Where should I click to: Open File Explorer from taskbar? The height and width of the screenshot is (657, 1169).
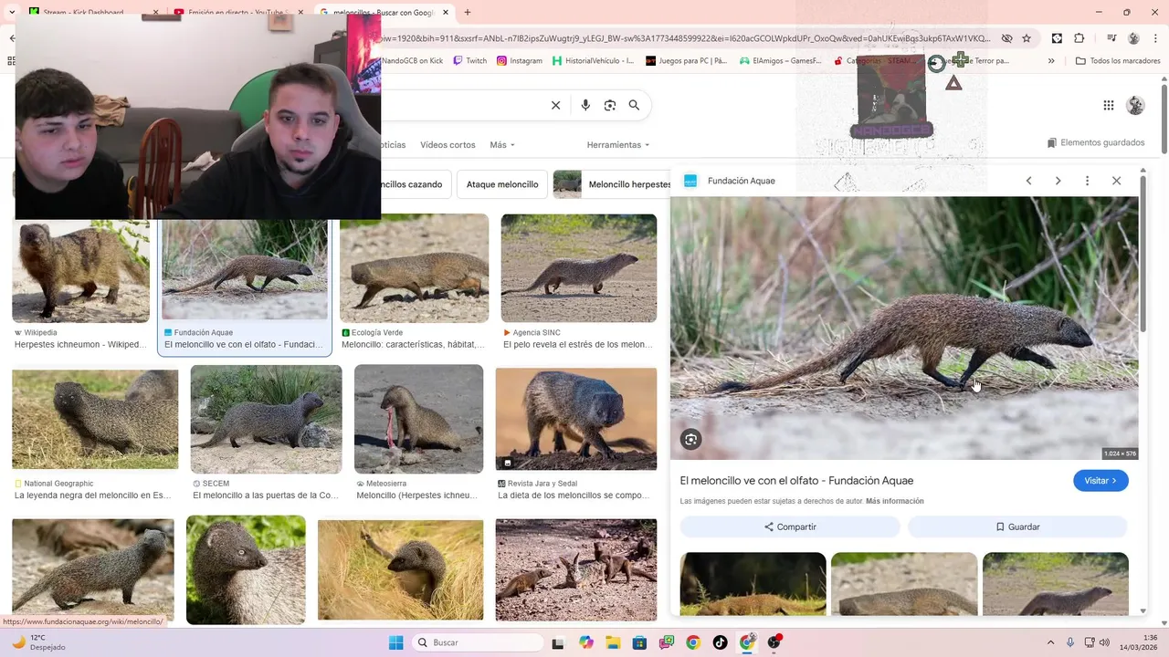click(613, 642)
